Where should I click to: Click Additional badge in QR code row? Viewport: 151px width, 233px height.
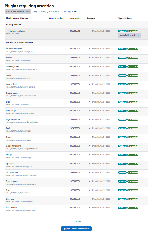coord(122,164)
